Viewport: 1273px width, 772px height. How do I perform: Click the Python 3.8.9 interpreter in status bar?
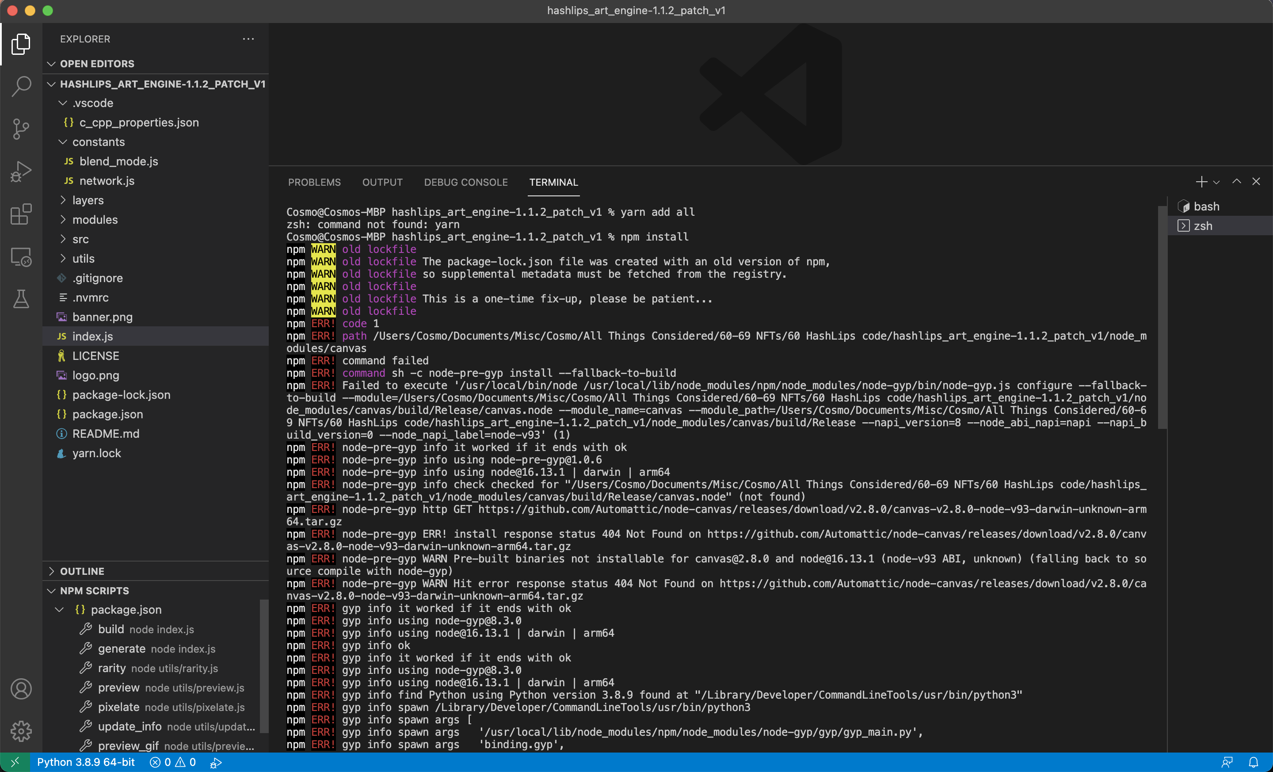[x=85, y=762]
